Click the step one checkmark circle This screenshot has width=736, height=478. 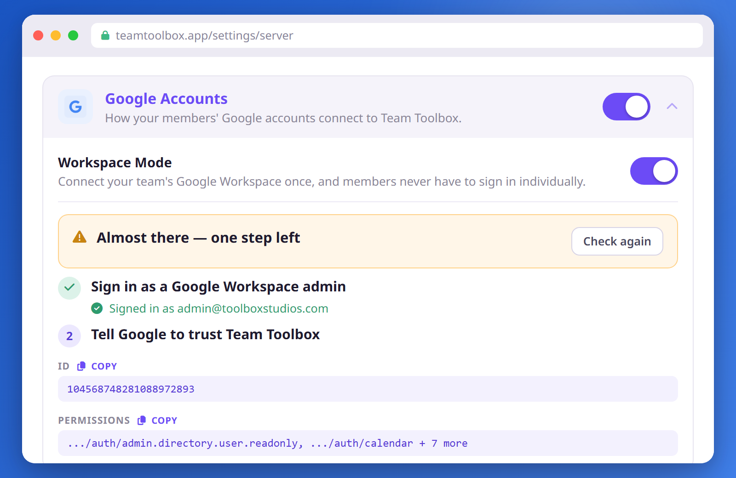[69, 288]
